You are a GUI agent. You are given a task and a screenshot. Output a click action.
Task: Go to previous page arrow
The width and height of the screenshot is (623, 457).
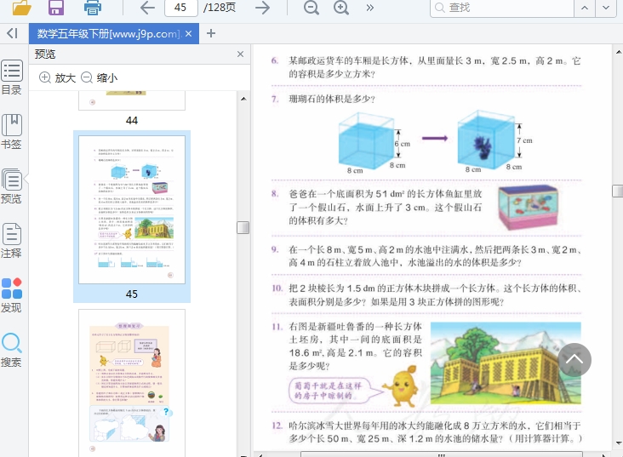click(x=147, y=8)
